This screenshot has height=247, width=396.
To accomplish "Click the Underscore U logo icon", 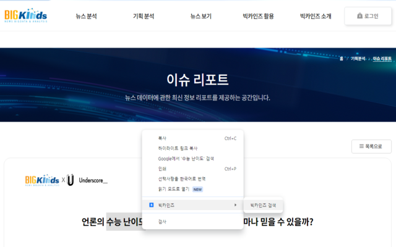I will click(71, 180).
